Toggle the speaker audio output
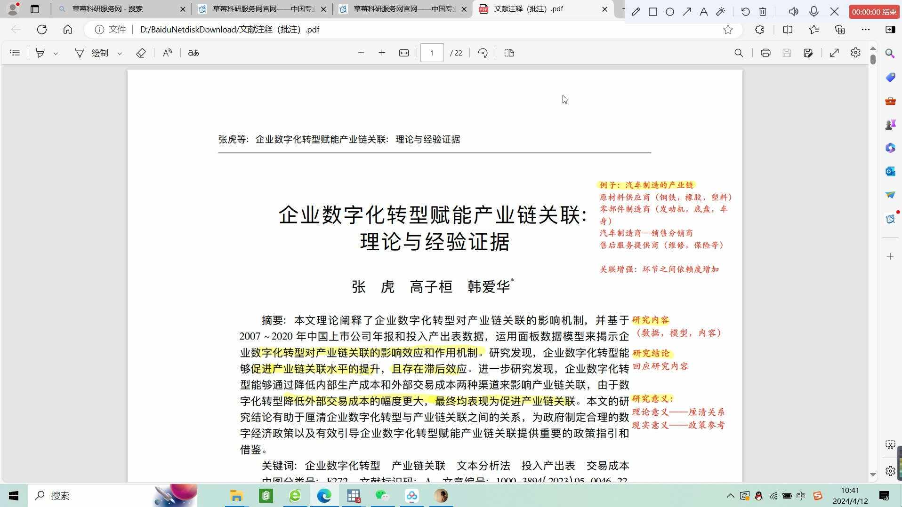Image resolution: width=902 pixels, height=507 pixels. pos(794,11)
